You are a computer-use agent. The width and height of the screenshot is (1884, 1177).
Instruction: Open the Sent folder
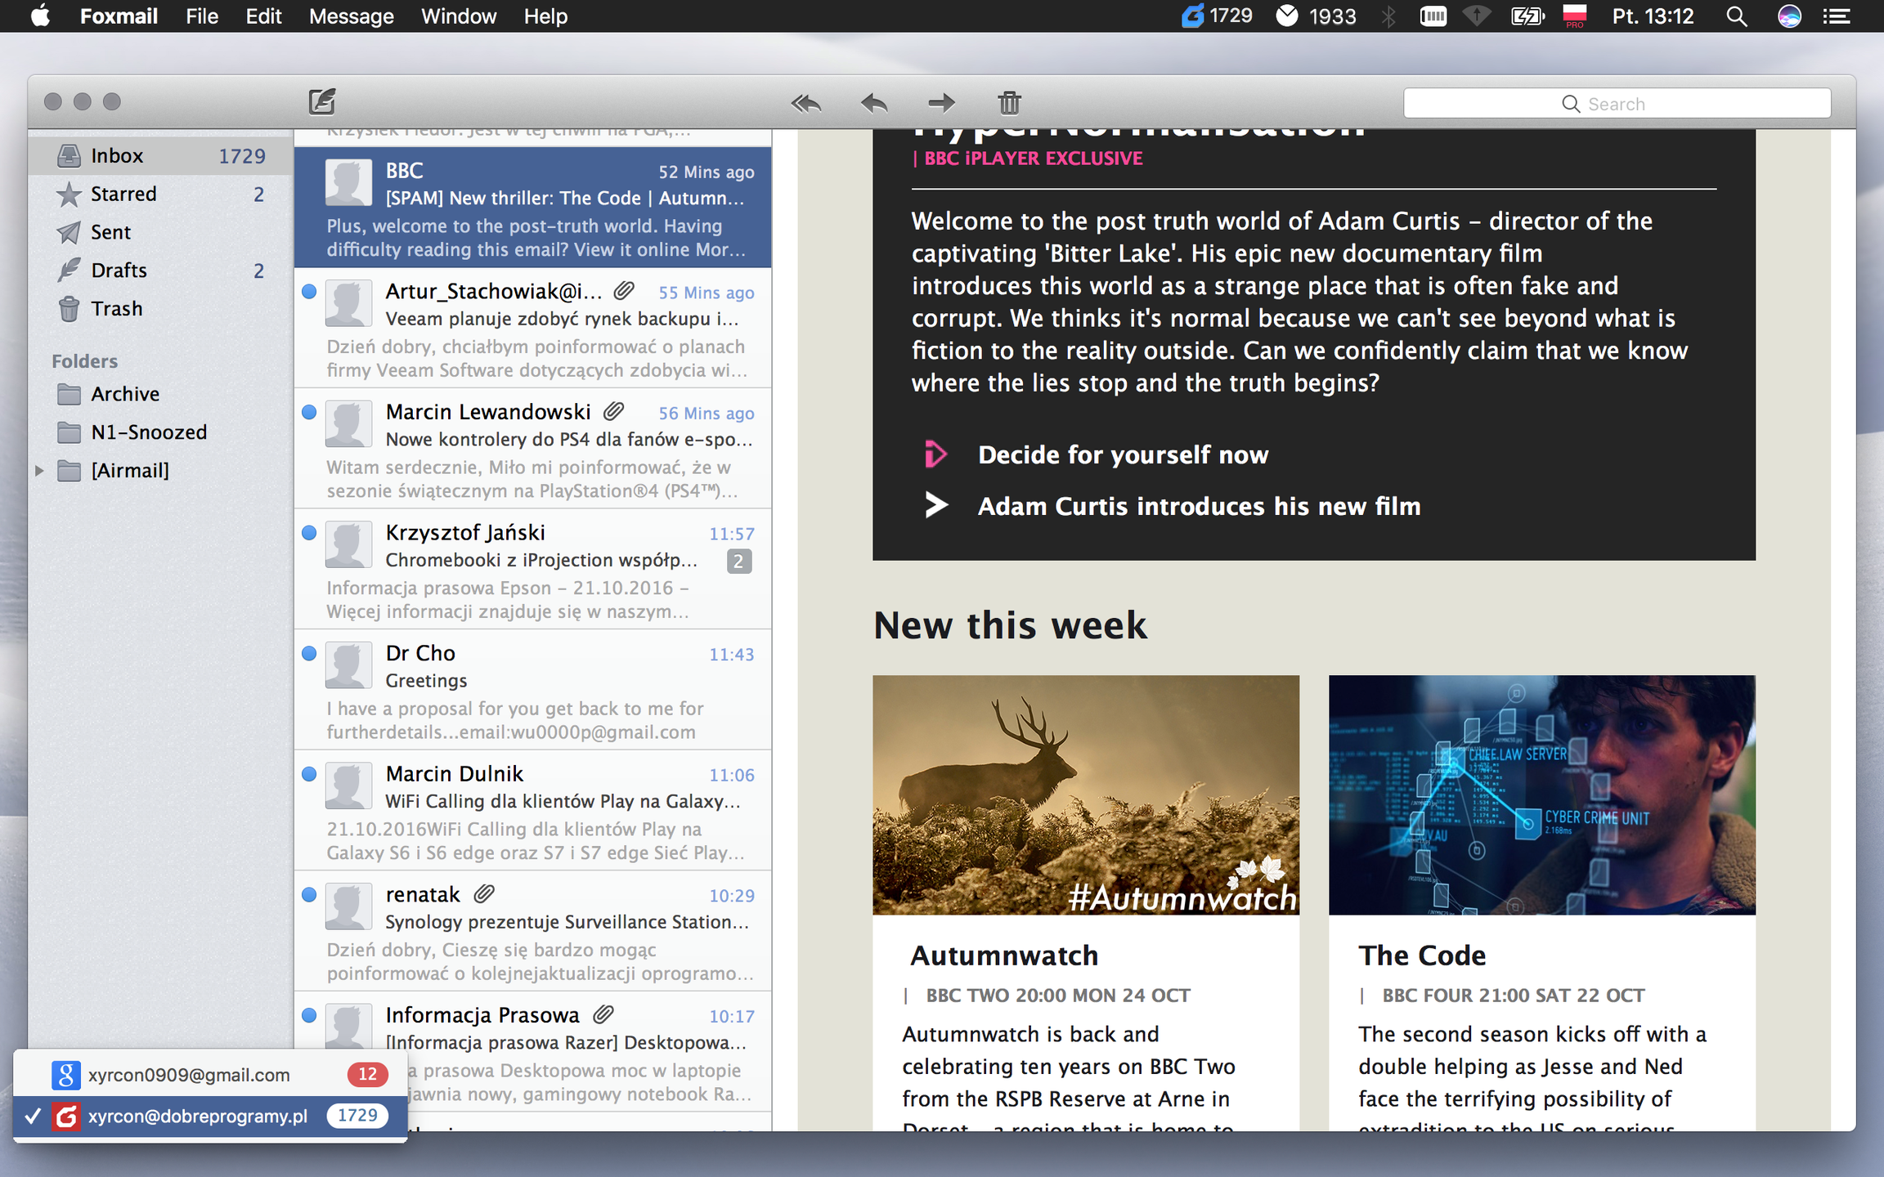pos(110,232)
